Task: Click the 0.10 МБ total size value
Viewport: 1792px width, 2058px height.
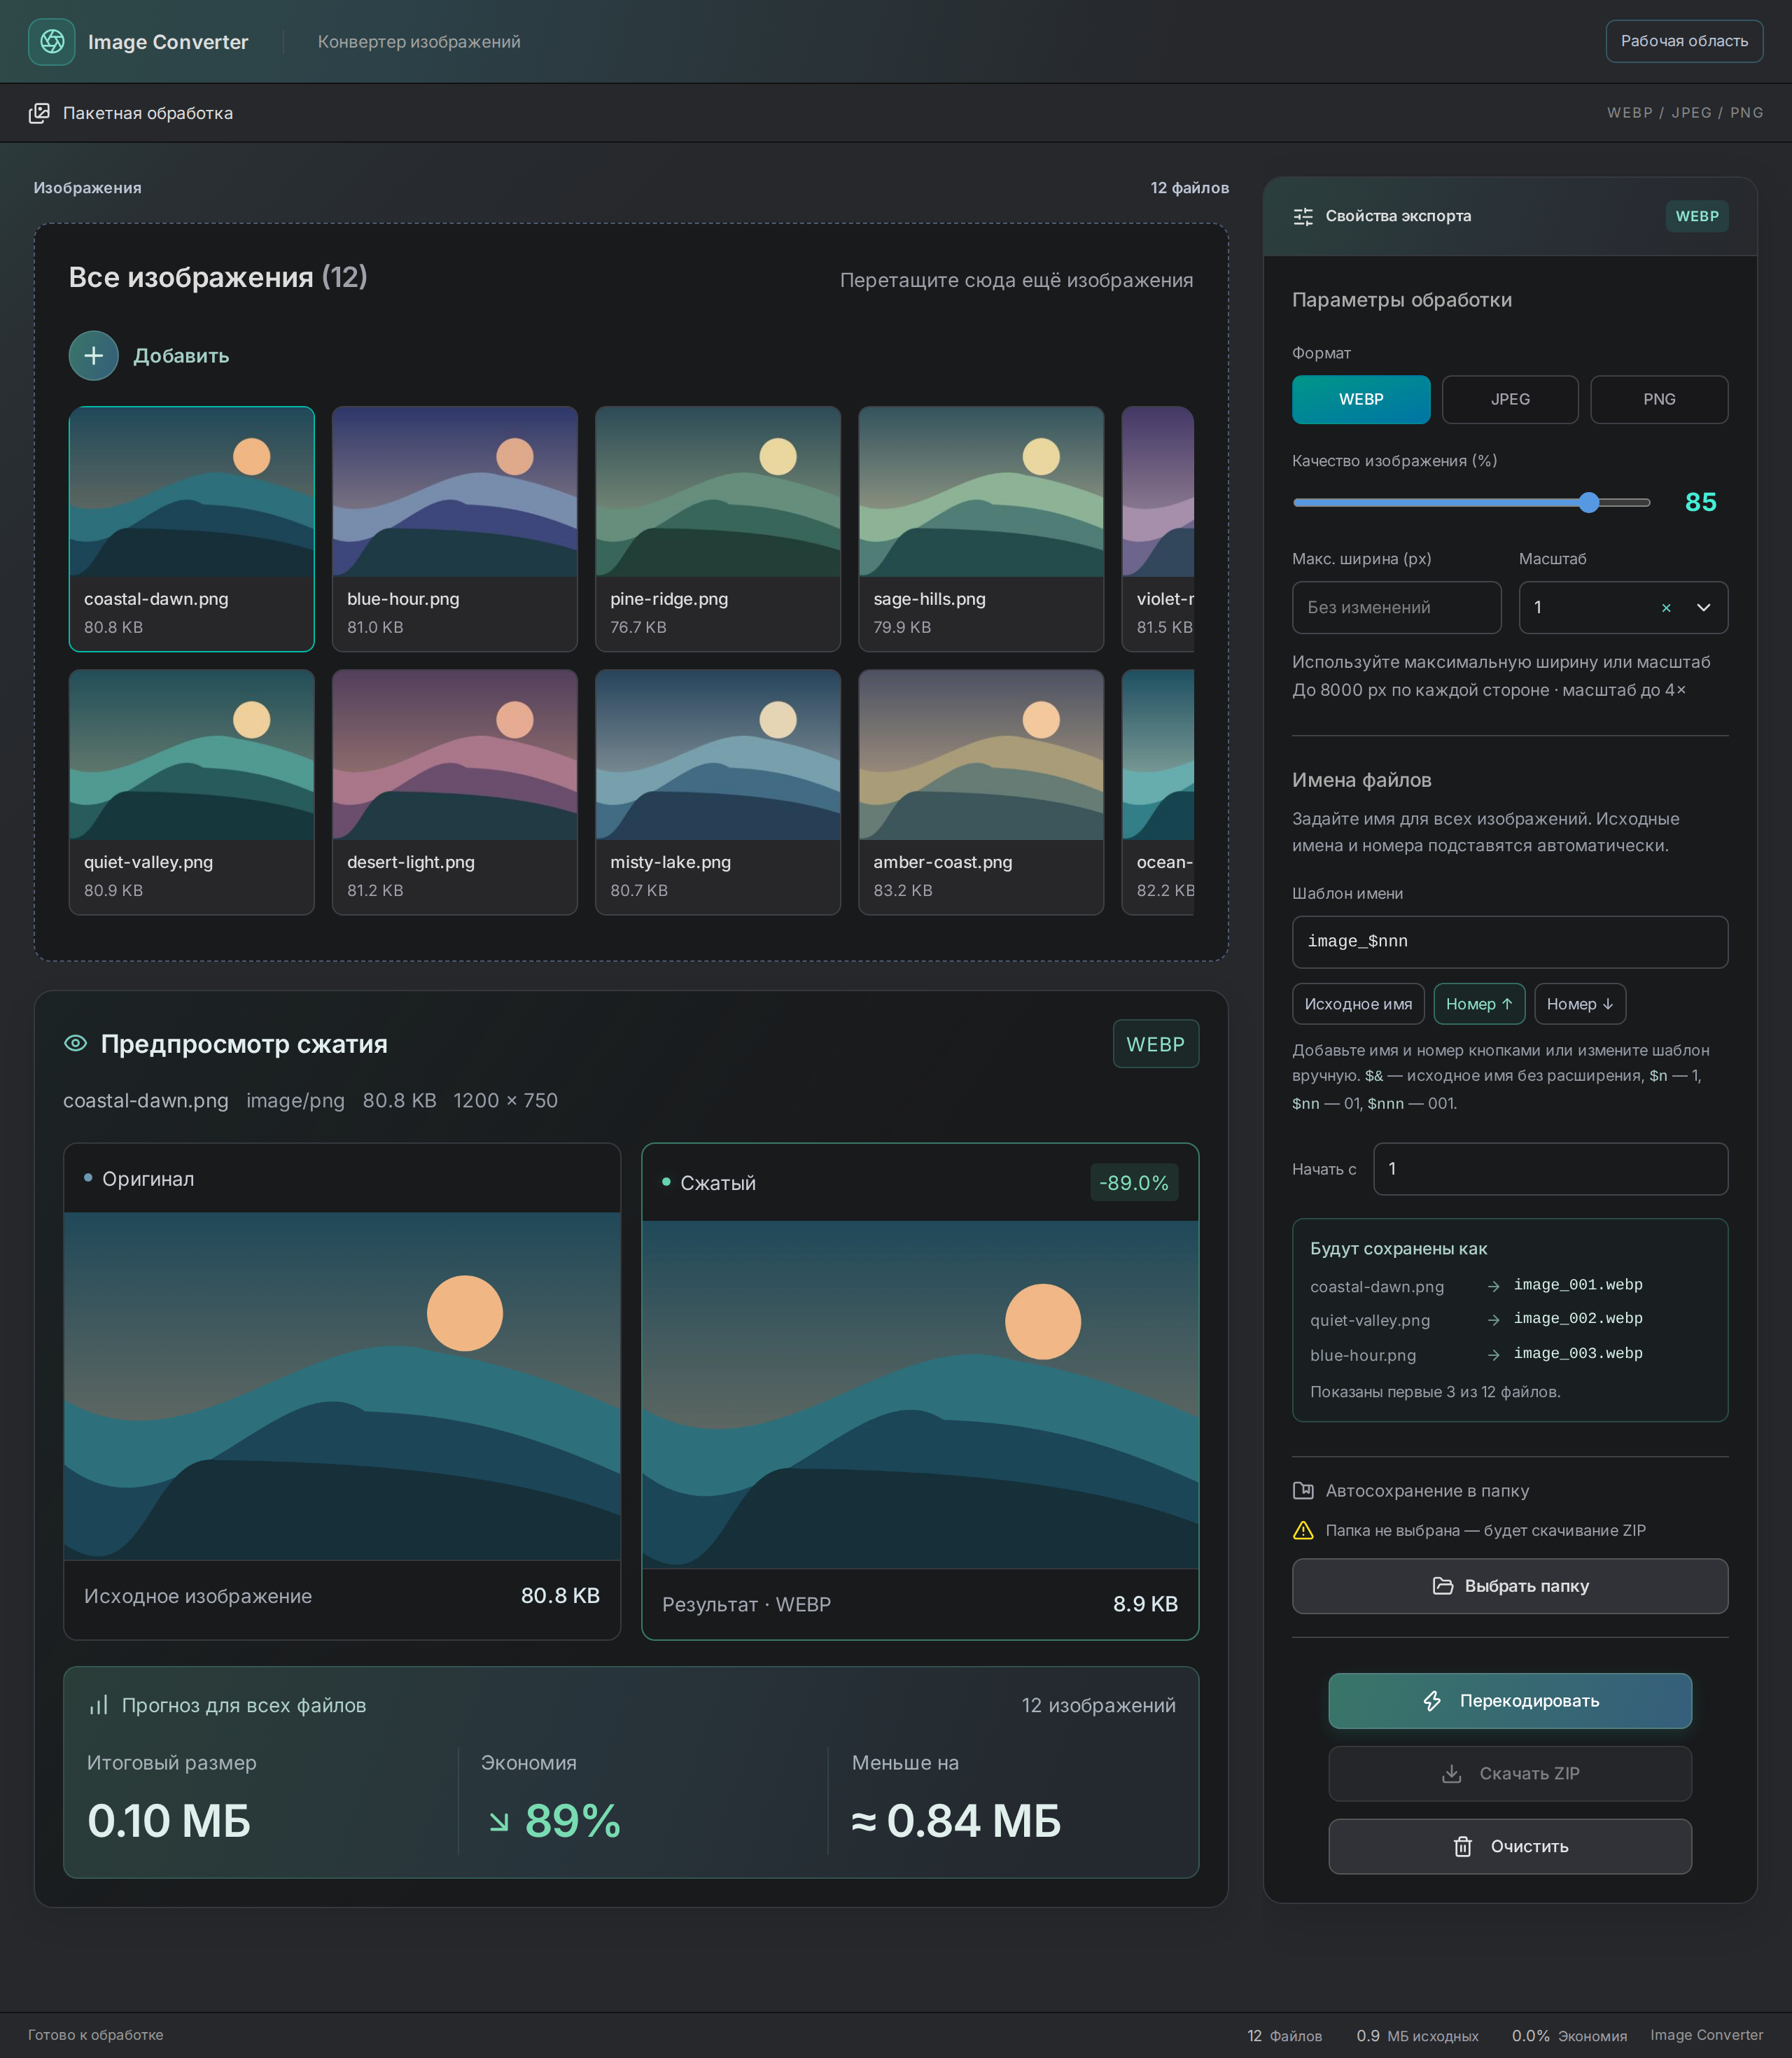Action: coord(169,1821)
